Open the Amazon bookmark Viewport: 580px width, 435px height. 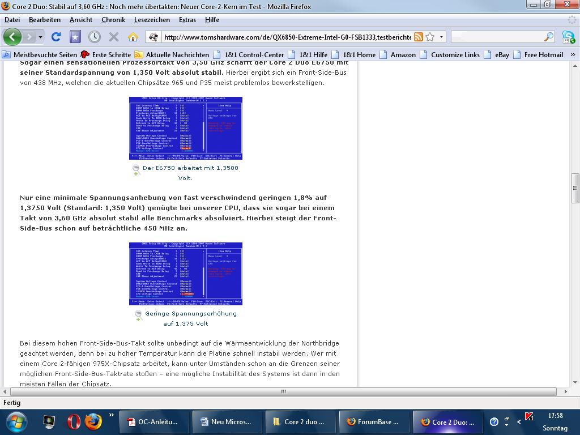(x=398, y=55)
